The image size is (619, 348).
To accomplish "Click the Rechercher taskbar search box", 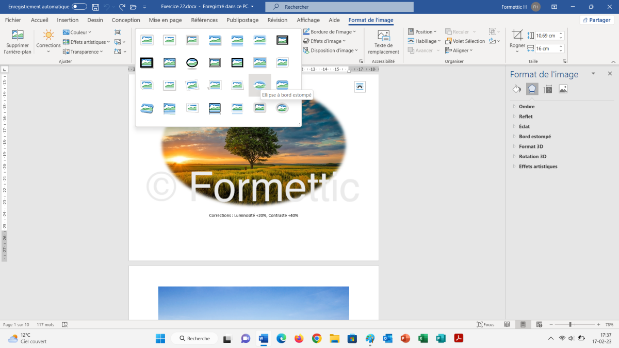I will coord(195,338).
